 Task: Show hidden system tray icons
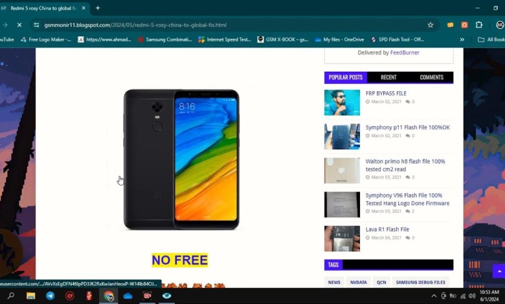point(434,296)
